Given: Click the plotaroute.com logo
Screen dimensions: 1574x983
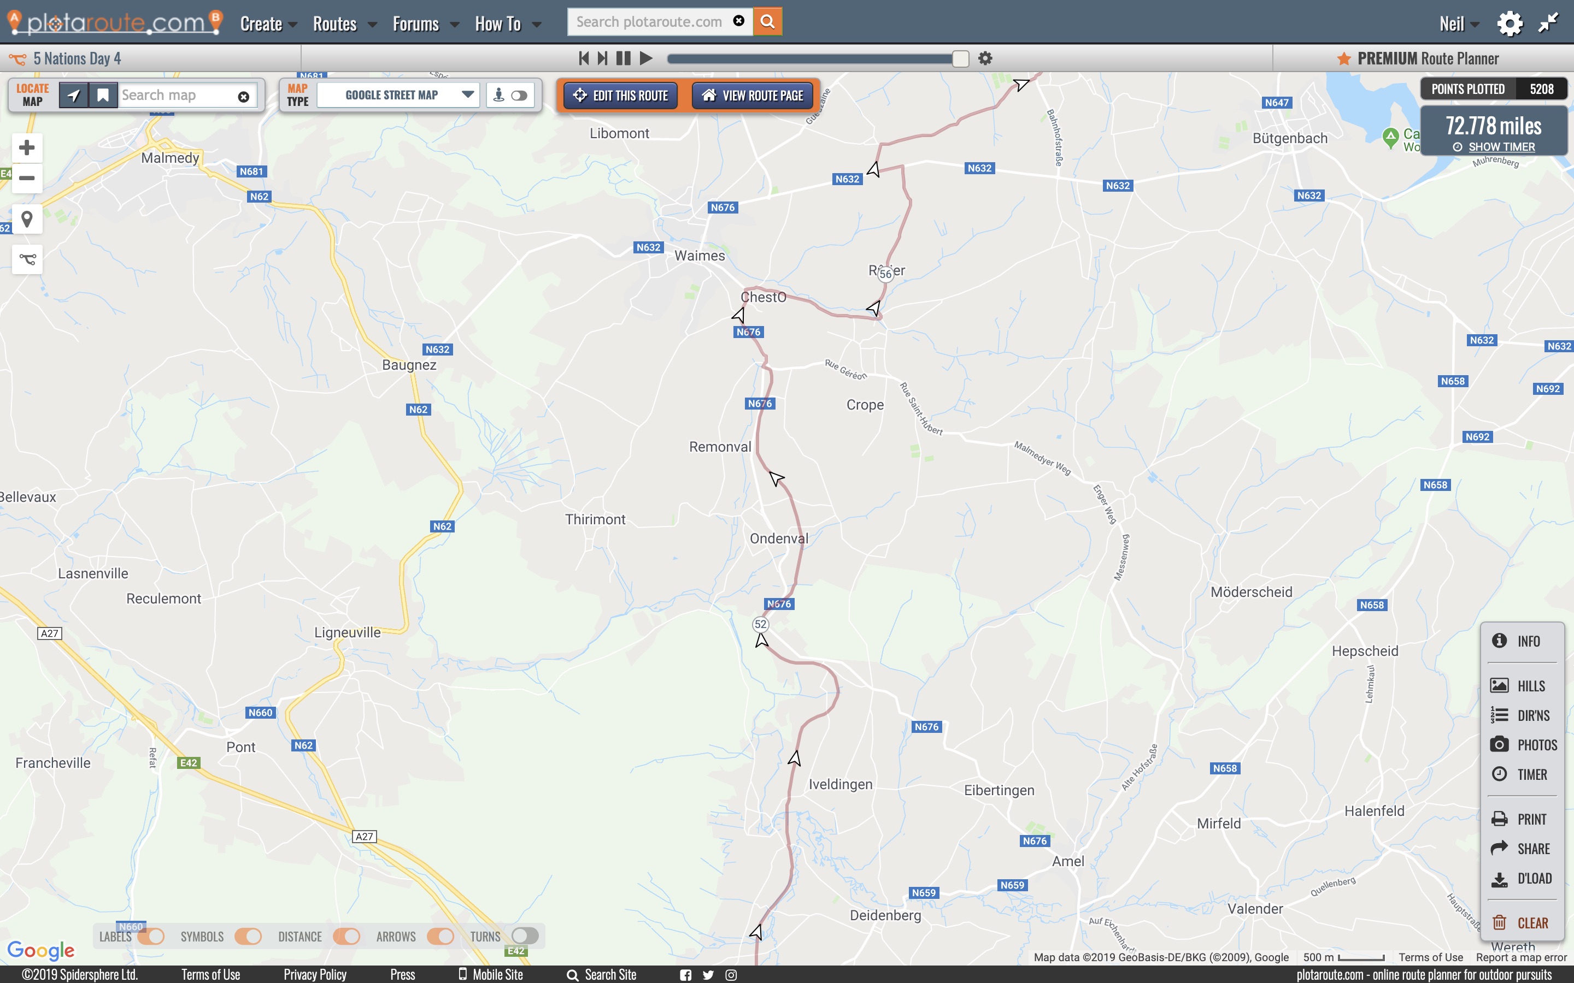Looking at the screenshot, I should pos(115,22).
